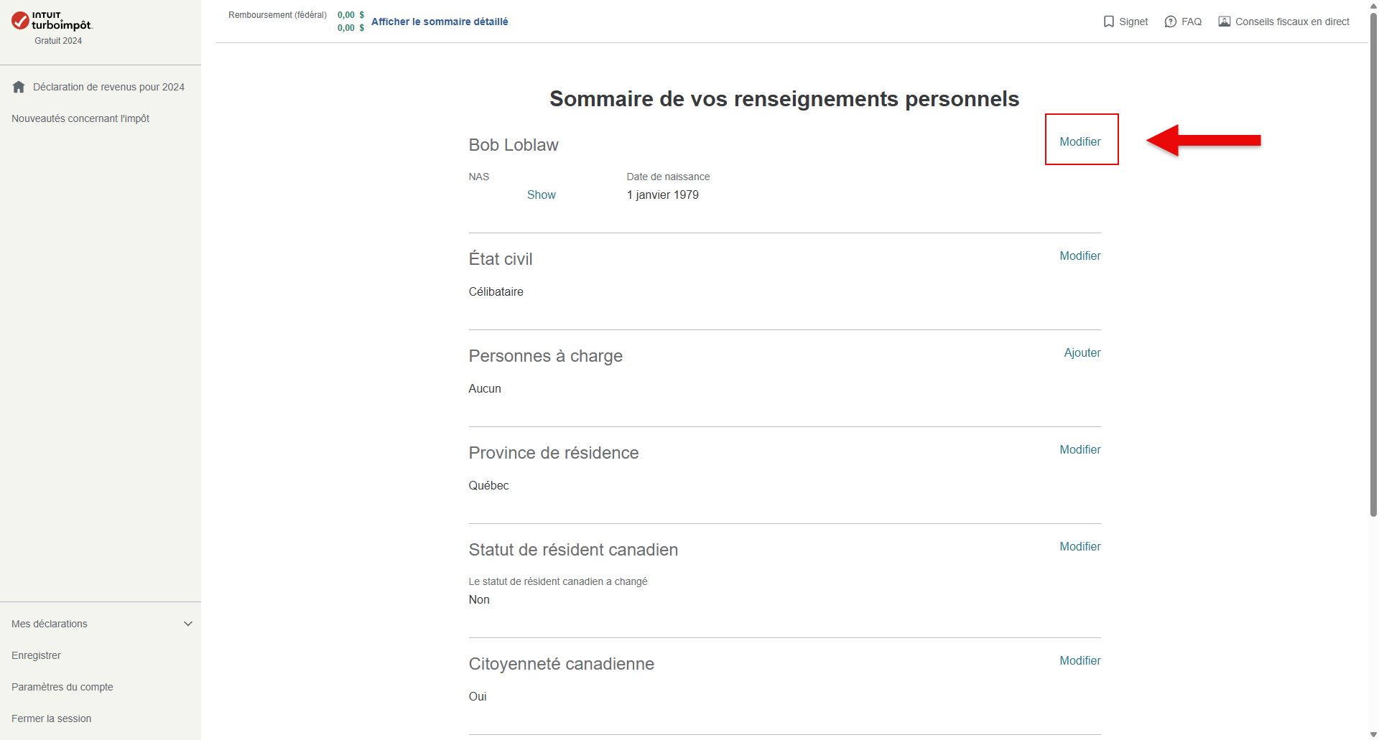Click the page's vertical scrollbar
The height and width of the screenshot is (740, 1379).
pos(1373,266)
